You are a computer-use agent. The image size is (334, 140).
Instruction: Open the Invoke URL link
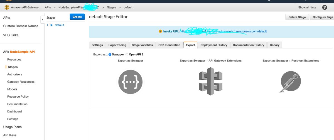[224, 31]
